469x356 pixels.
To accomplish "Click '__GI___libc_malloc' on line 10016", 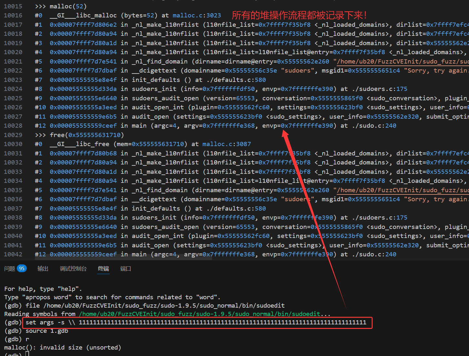I will [83, 15].
